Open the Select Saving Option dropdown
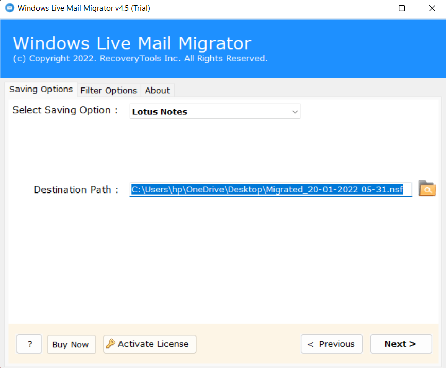 coord(215,111)
